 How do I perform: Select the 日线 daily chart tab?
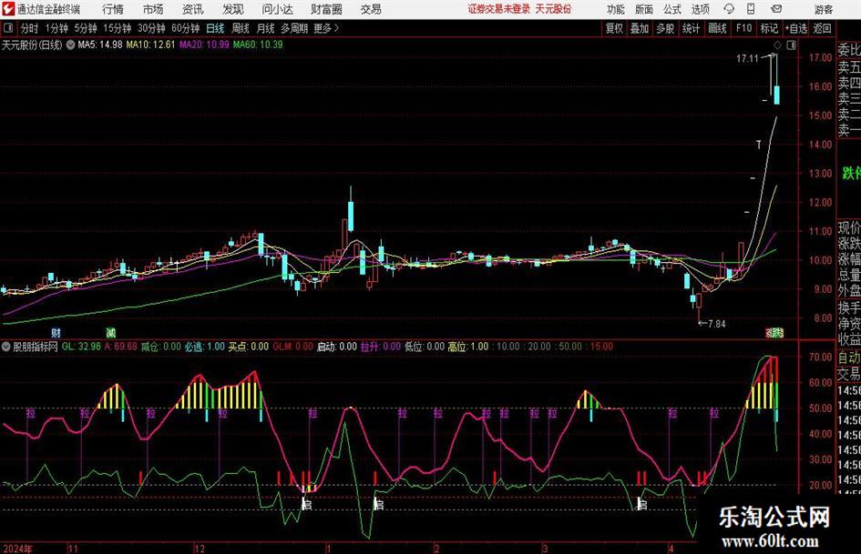[x=215, y=28]
